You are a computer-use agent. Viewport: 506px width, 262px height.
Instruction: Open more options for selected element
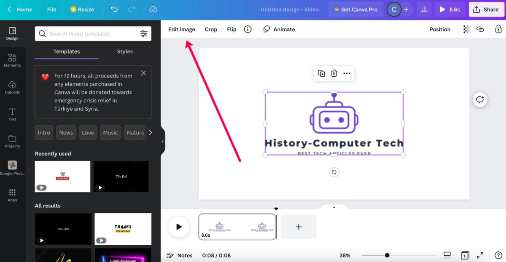coord(347,73)
